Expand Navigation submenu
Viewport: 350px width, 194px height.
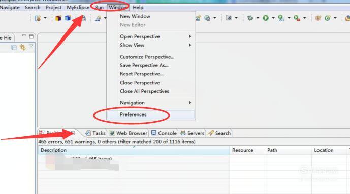151,103
